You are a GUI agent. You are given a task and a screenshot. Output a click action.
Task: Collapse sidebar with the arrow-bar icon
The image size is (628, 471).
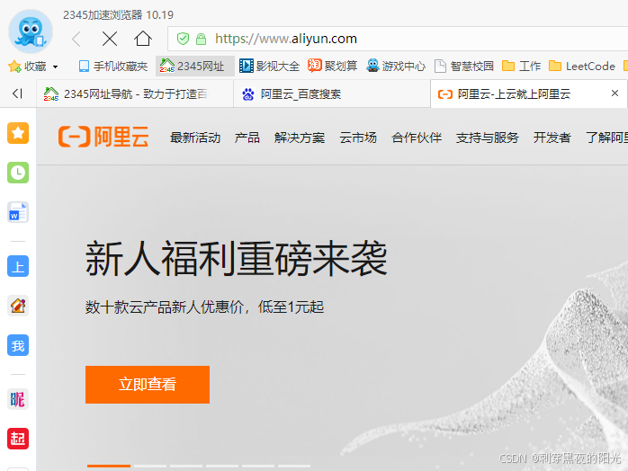pos(17,93)
